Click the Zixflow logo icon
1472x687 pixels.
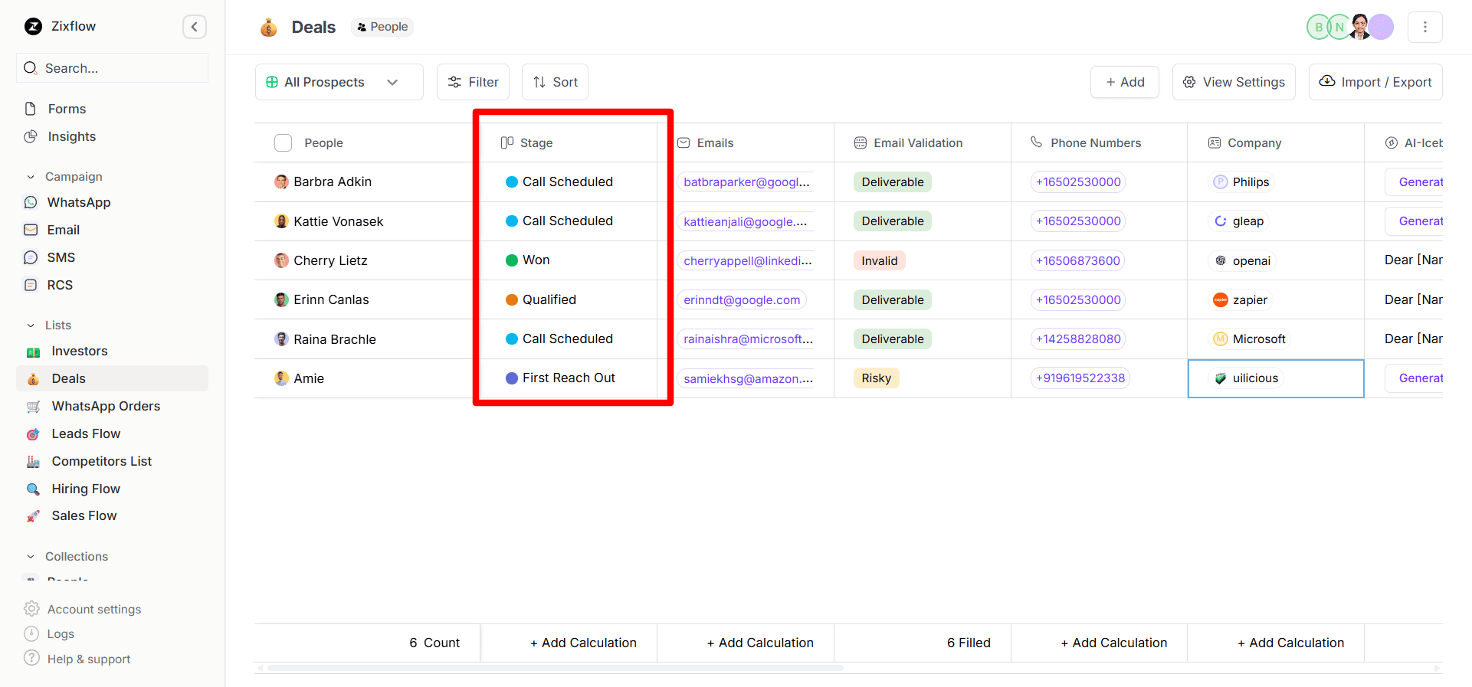click(33, 27)
